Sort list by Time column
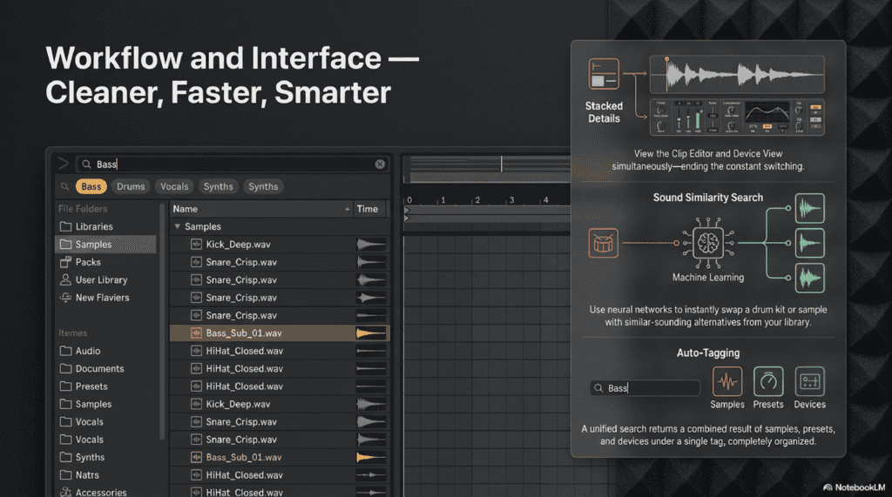 (x=369, y=209)
